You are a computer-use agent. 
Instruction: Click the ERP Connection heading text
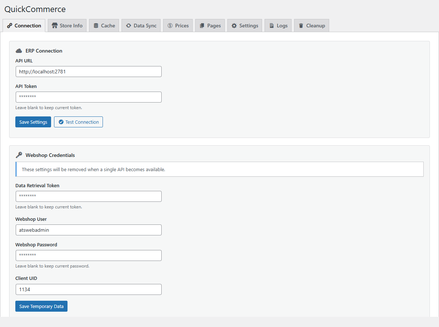[44, 51]
